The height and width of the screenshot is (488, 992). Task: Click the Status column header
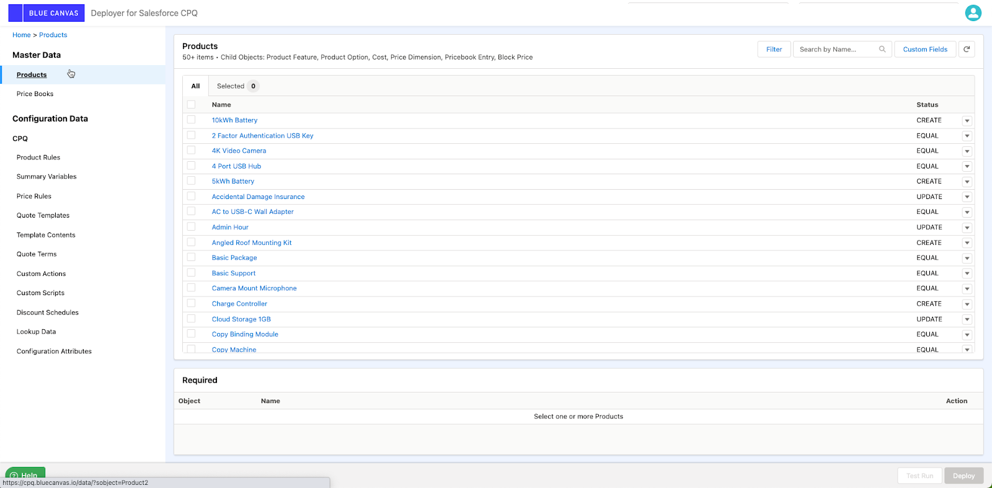coord(928,105)
